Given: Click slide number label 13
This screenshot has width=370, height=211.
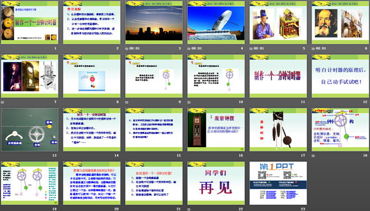Looking at the screenshot, I should tap(54, 156).
